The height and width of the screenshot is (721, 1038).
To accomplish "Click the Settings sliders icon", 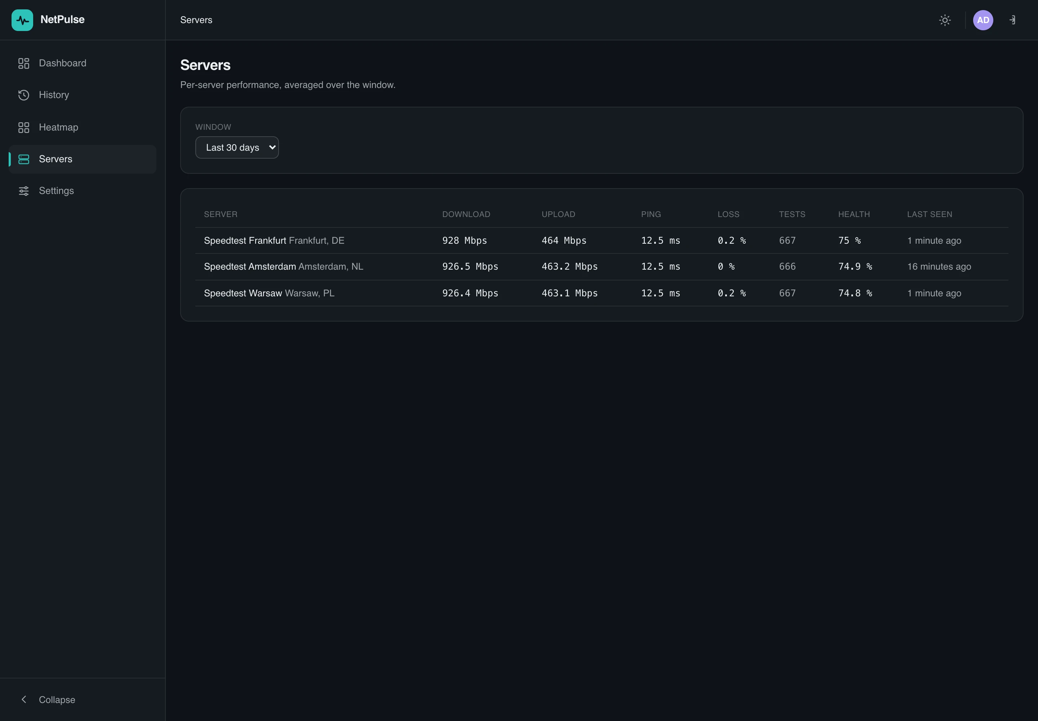I will 23,191.
